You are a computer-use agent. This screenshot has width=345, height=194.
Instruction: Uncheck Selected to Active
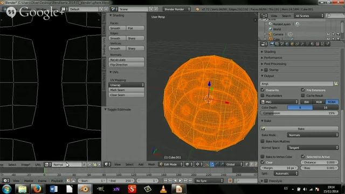tap(303, 157)
